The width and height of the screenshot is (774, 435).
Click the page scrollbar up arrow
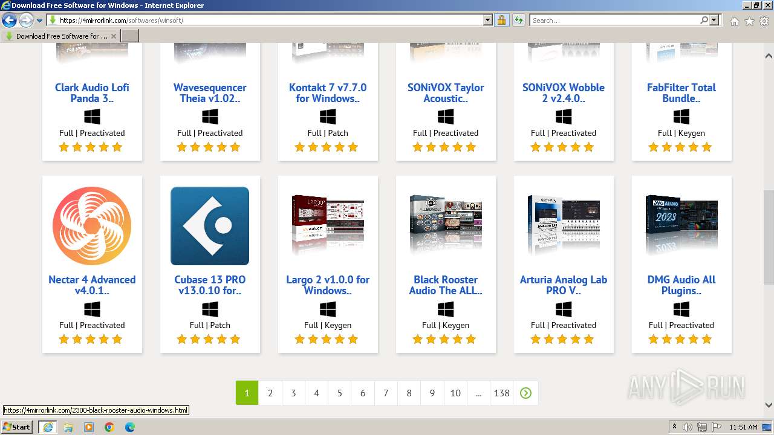[x=769, y=56]
